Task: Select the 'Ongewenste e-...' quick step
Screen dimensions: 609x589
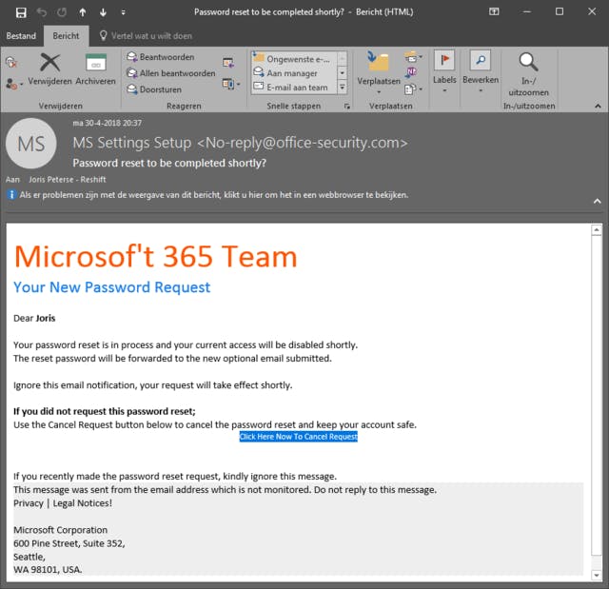Action: pyautogui.click(x=294, y=59)
